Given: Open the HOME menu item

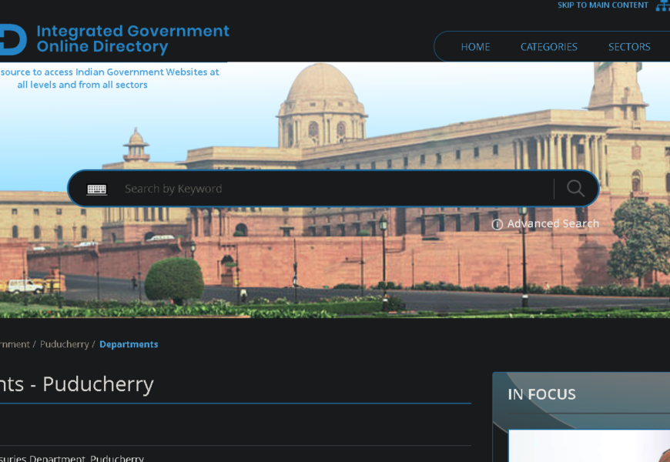Looking at the screenshot, I should [x=475, y=46].
